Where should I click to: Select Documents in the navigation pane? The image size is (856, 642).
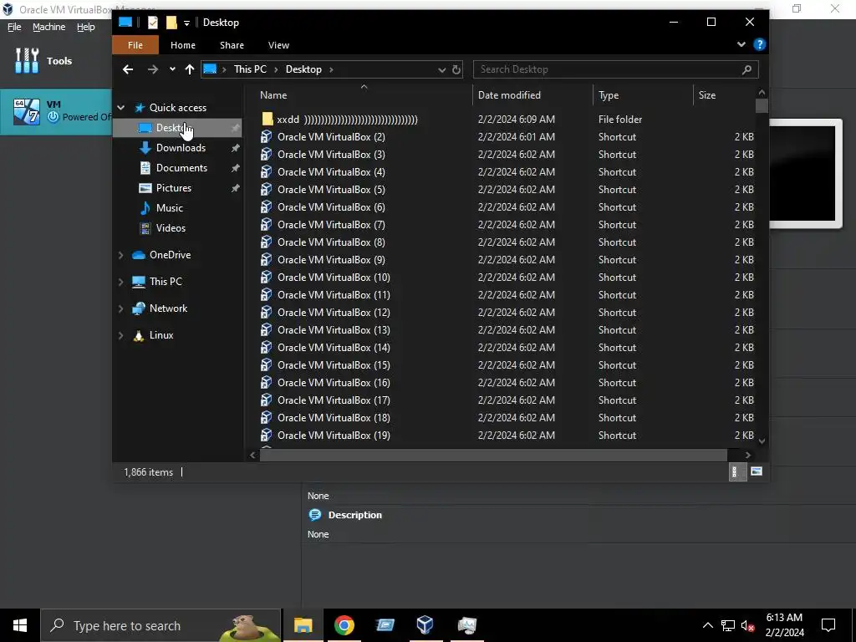181,168
